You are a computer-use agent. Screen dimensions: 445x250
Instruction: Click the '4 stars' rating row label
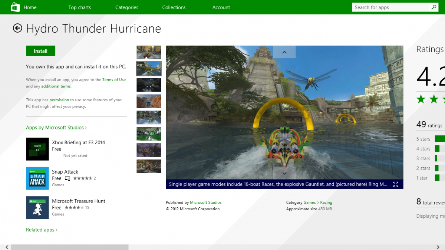pyautogui.click(x=423, y=149)
